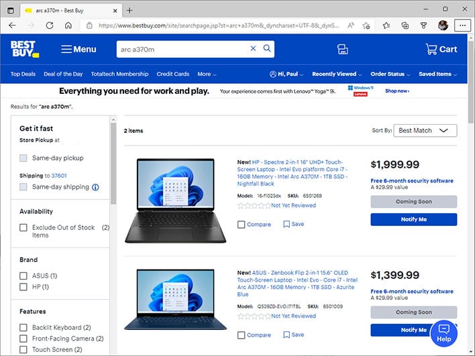Check Same-day shipping
Image resolution: width=475 pixels, height=356 pixels.
[23, 187]
